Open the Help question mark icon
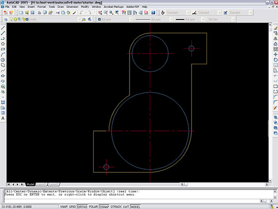Image resolution: width=278 pixels, height=209 pixels. point(153,12)
